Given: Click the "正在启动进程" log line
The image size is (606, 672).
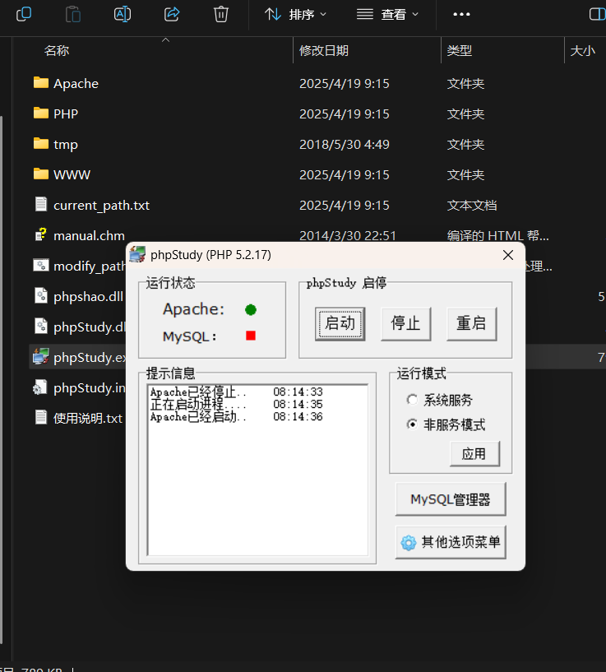Looking at the screenshot, I should 236,404.
